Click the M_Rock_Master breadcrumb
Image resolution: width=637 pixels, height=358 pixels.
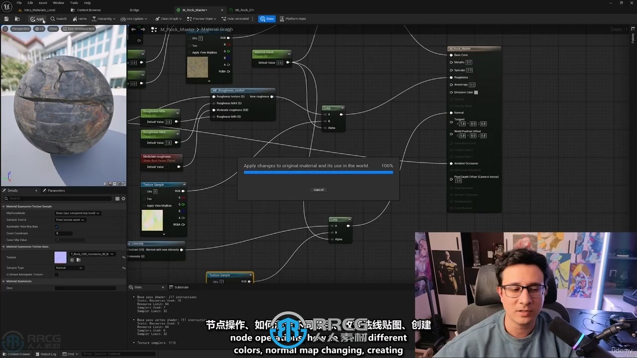point(177,29)
